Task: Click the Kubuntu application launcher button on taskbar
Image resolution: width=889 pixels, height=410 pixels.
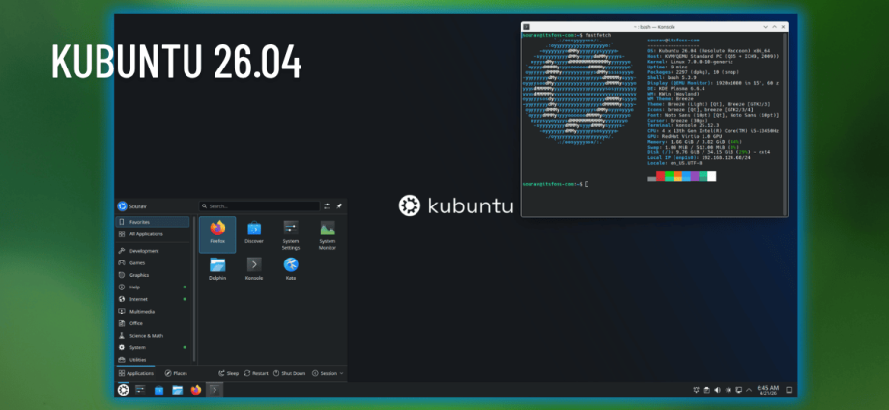Action: point(123,390)
